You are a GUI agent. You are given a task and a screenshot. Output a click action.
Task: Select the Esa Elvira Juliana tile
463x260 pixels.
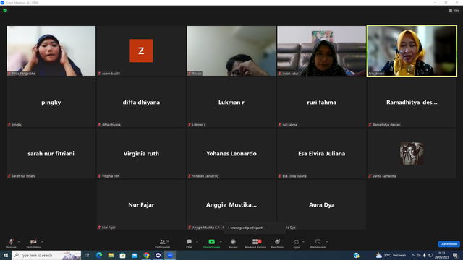tap(321, 153)
